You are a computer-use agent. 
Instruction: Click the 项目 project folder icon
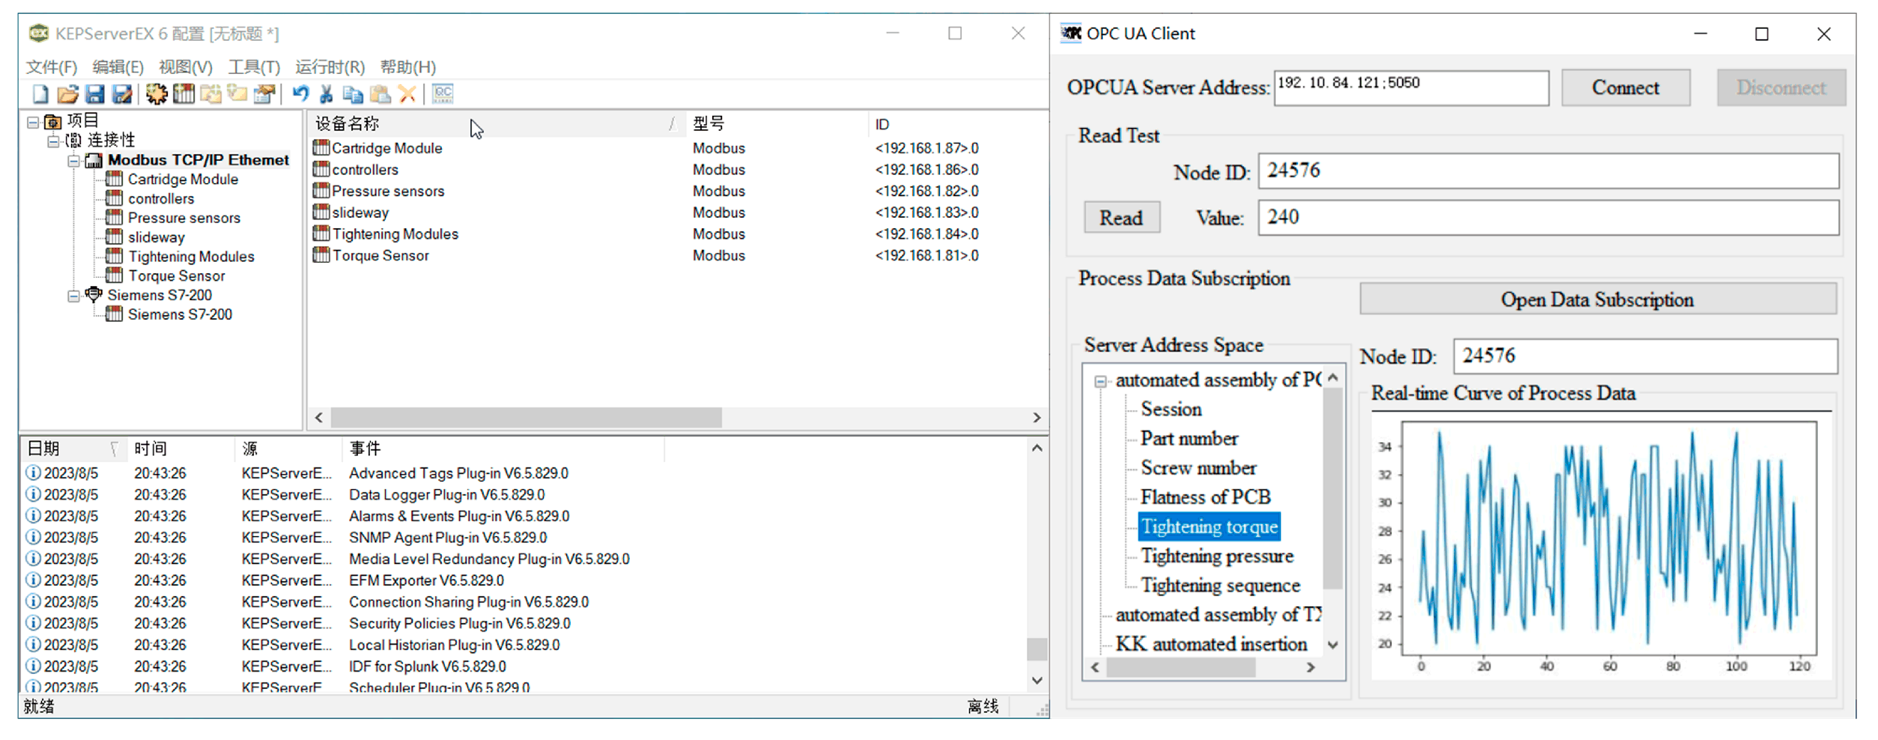[52, 121]
